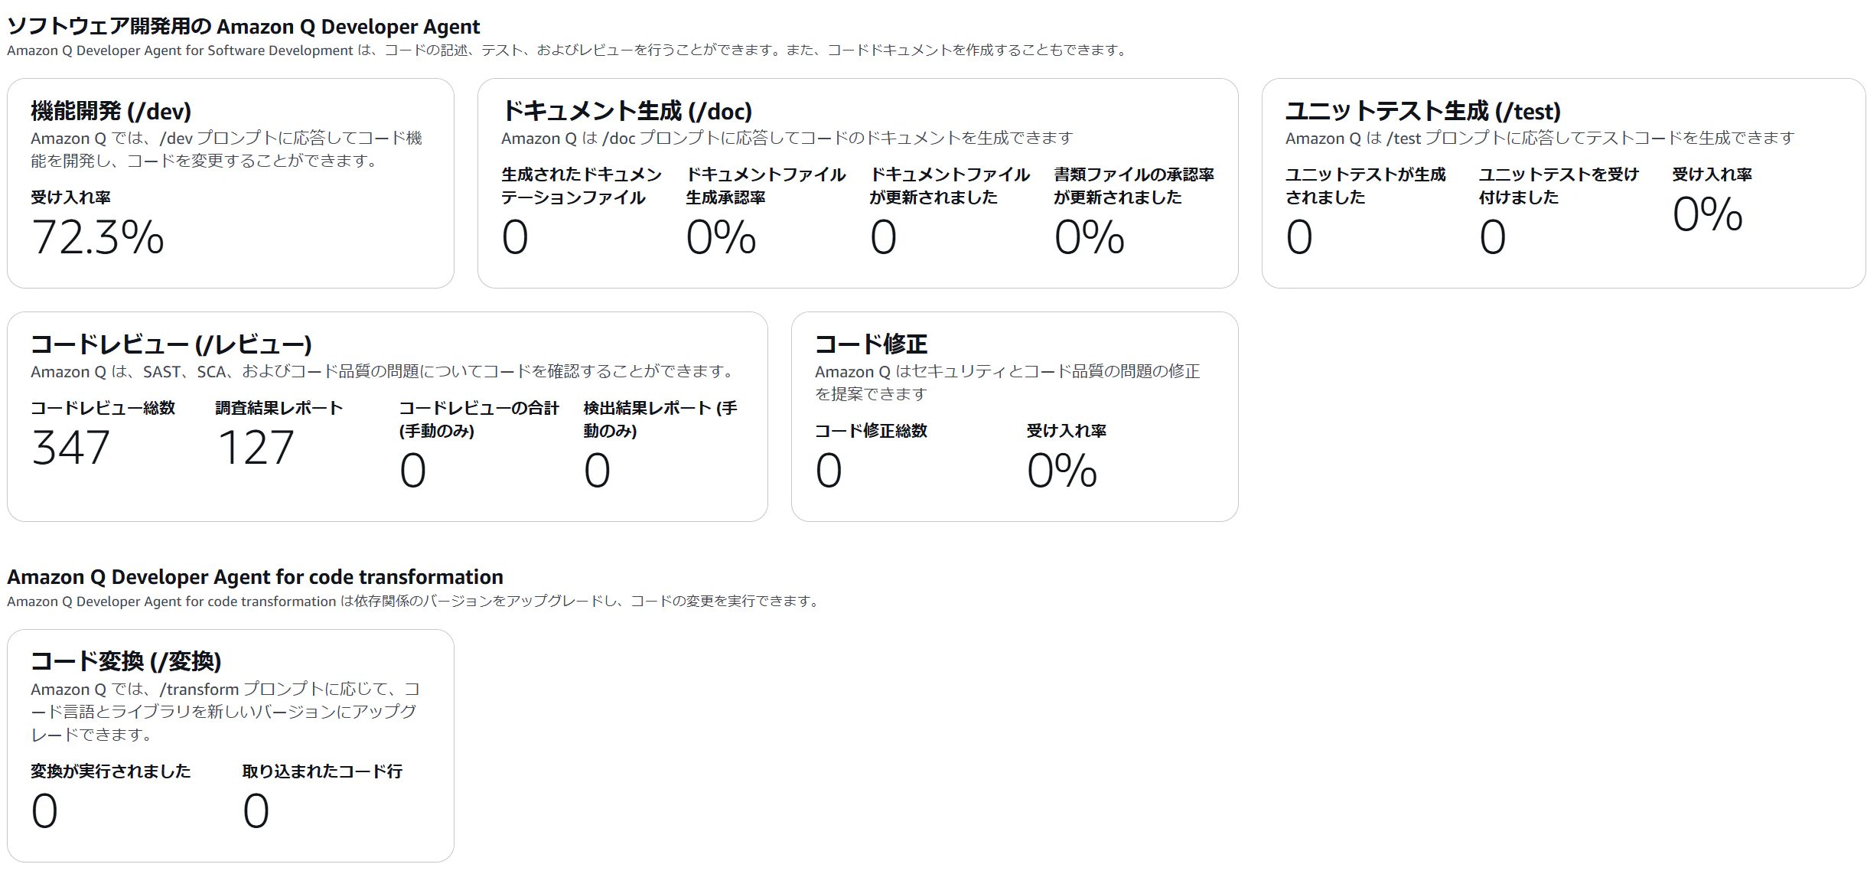This screenshot has width=1867, height=874.
Task: Click the "調査結果レポート" label
Action: coord(279,408)
